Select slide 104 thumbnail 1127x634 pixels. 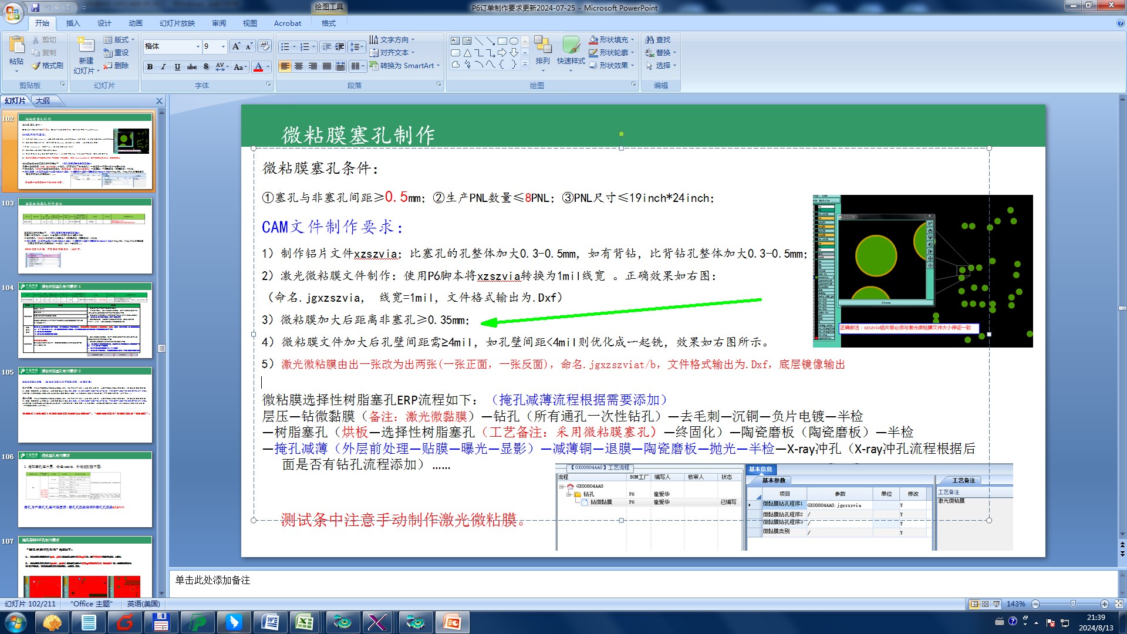[x=85, y=320]
